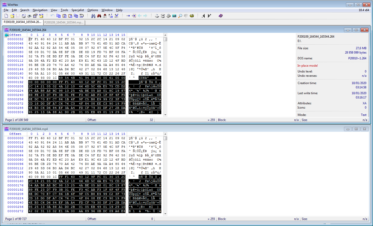Image resolution: width=373 pixels, height=226 pixels.
Task: Click the Replace Hex Values icon
Action: [x=116, y=16]
